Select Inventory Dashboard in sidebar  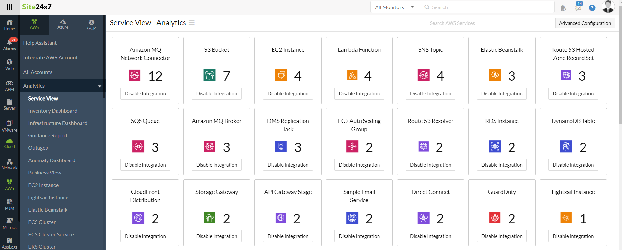(x=53, y=111)
